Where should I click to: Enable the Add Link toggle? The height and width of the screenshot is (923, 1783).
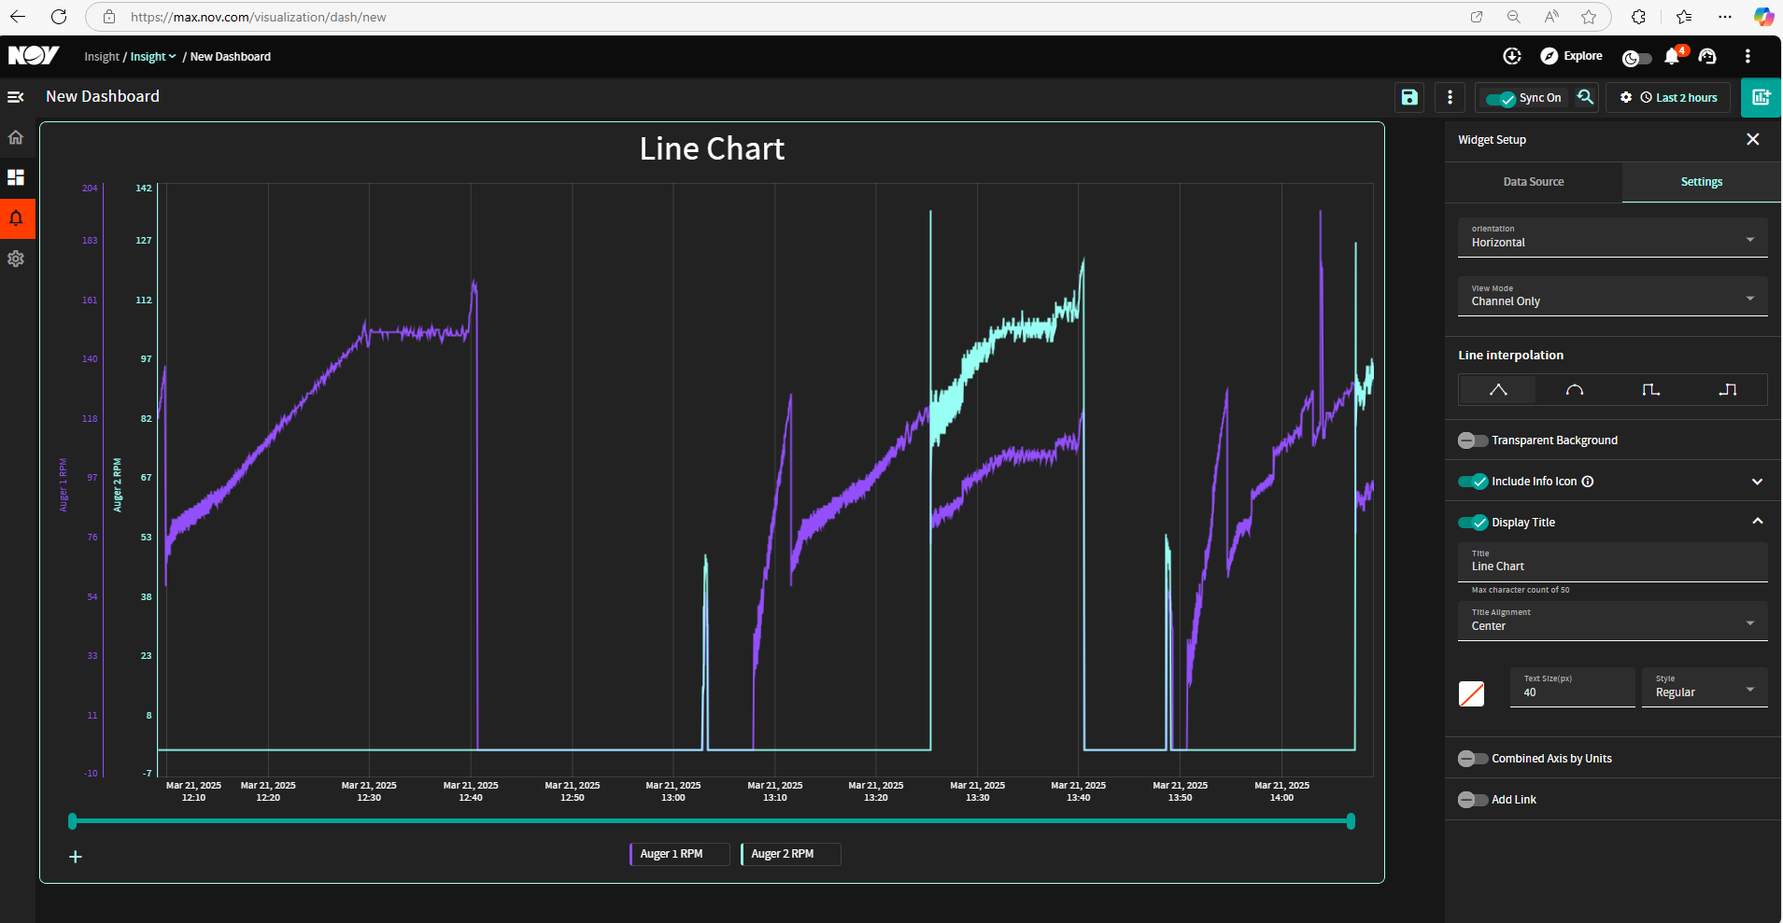click(x=1473, y=800)
